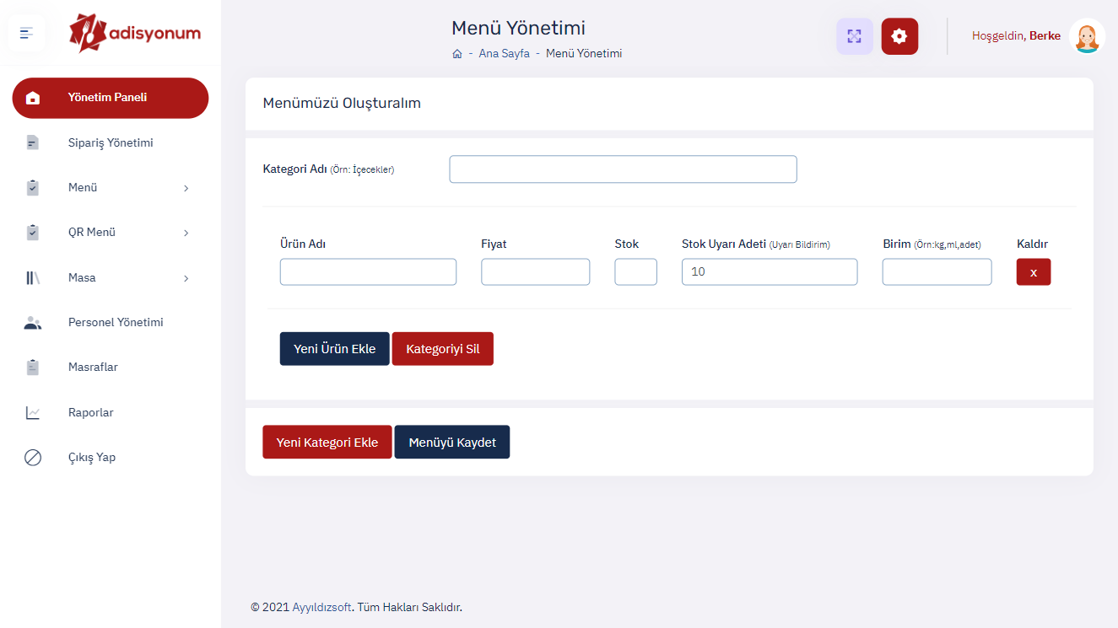Screen dimensions: 1118x628
Task: Click the Personel Yönetimi people icon
Action: click(33, 323)
